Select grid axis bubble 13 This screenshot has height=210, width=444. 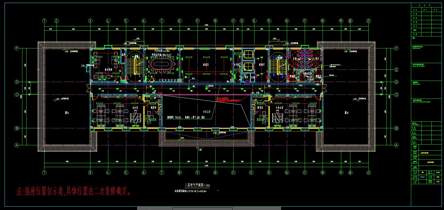click(251, 172)
